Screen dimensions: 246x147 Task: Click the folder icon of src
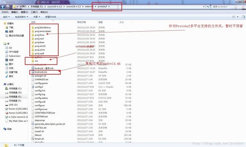click(x=33, y=61)
